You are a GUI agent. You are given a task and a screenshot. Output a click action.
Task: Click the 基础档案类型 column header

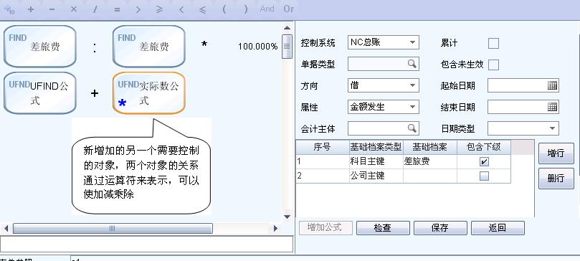point(376,147)
